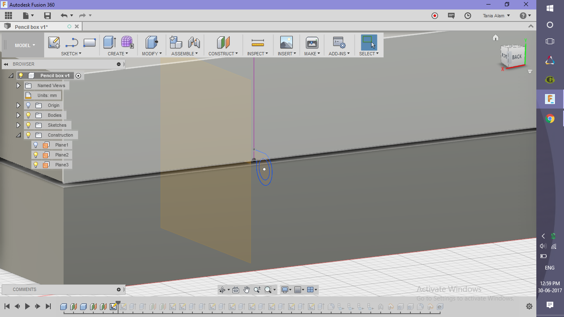Jump to timeline end

click(x=48, y=306)
